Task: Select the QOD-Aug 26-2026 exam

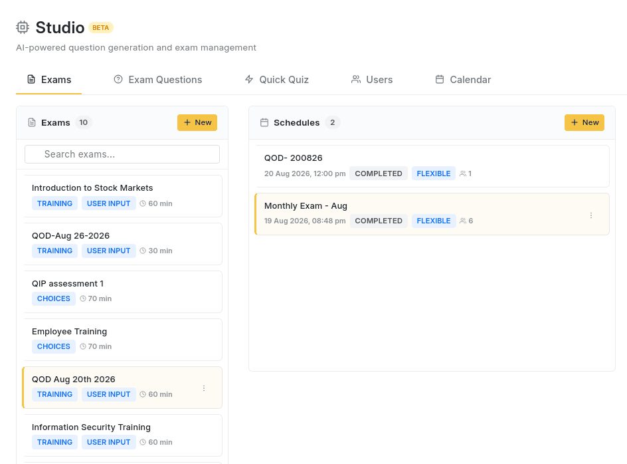Action: coord(123,244)
